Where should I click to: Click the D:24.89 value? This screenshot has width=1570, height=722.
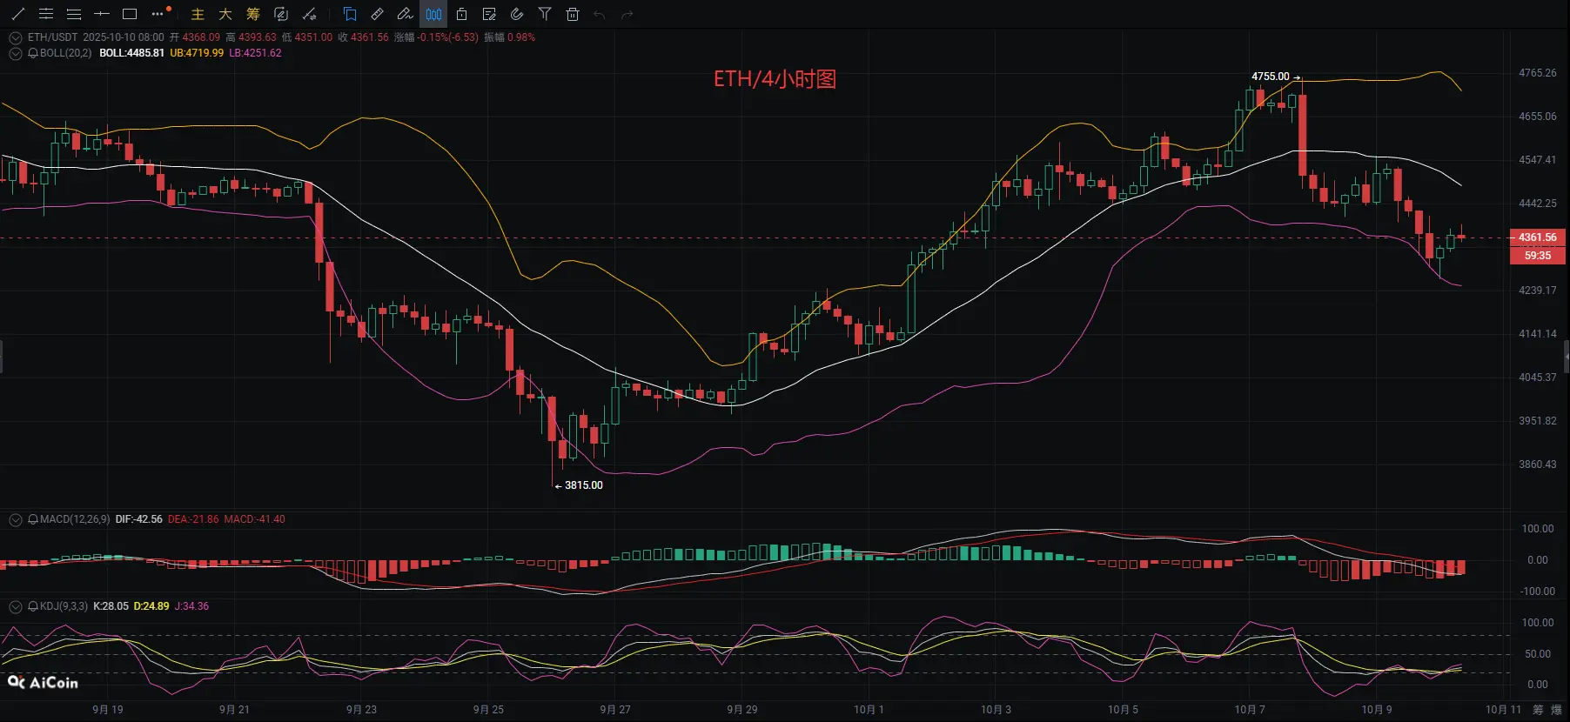tap(151, 606)
